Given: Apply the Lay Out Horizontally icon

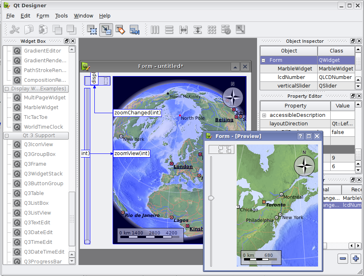Looking at the screenshot, I should tap(155, 29).
